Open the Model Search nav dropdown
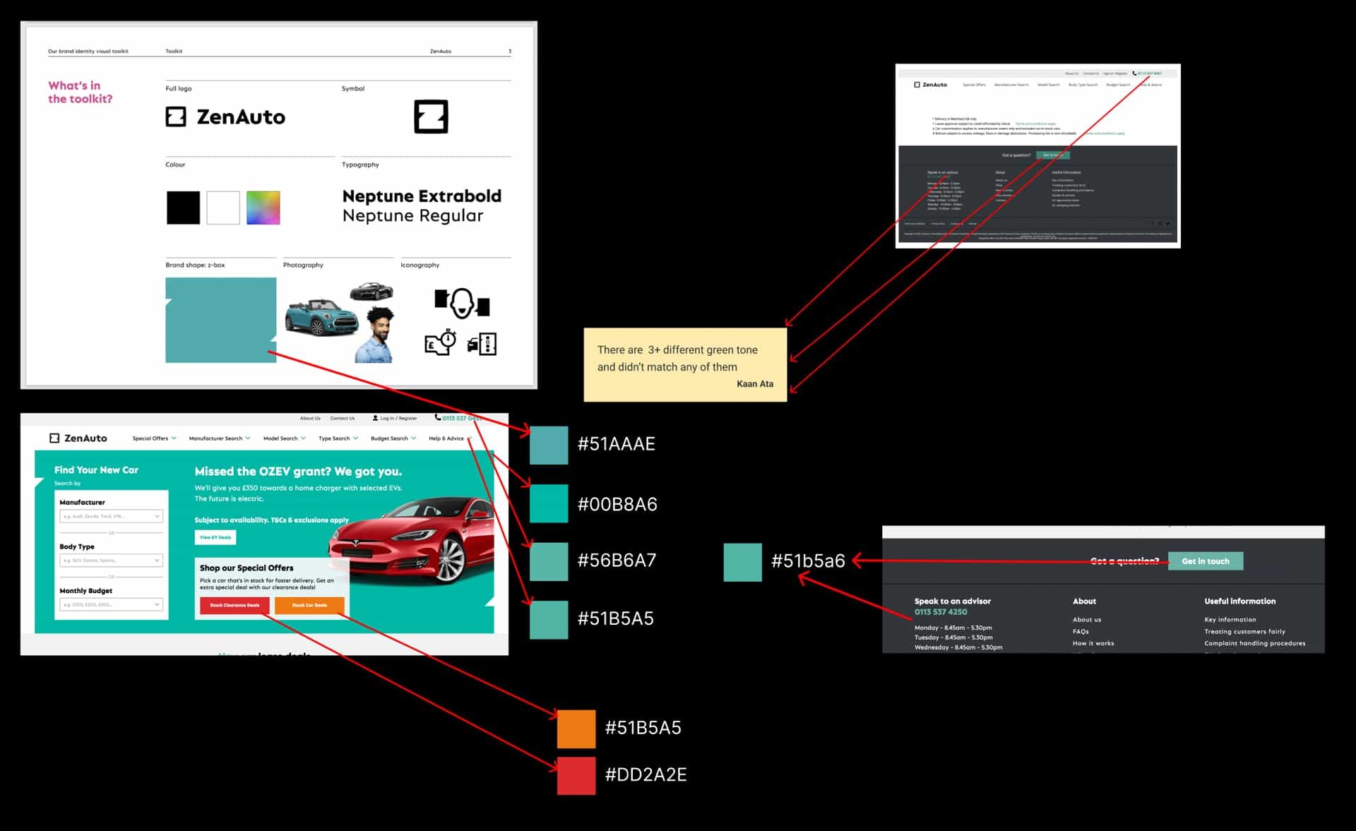Screen dimensions: 1356x831 pos(285,438)
